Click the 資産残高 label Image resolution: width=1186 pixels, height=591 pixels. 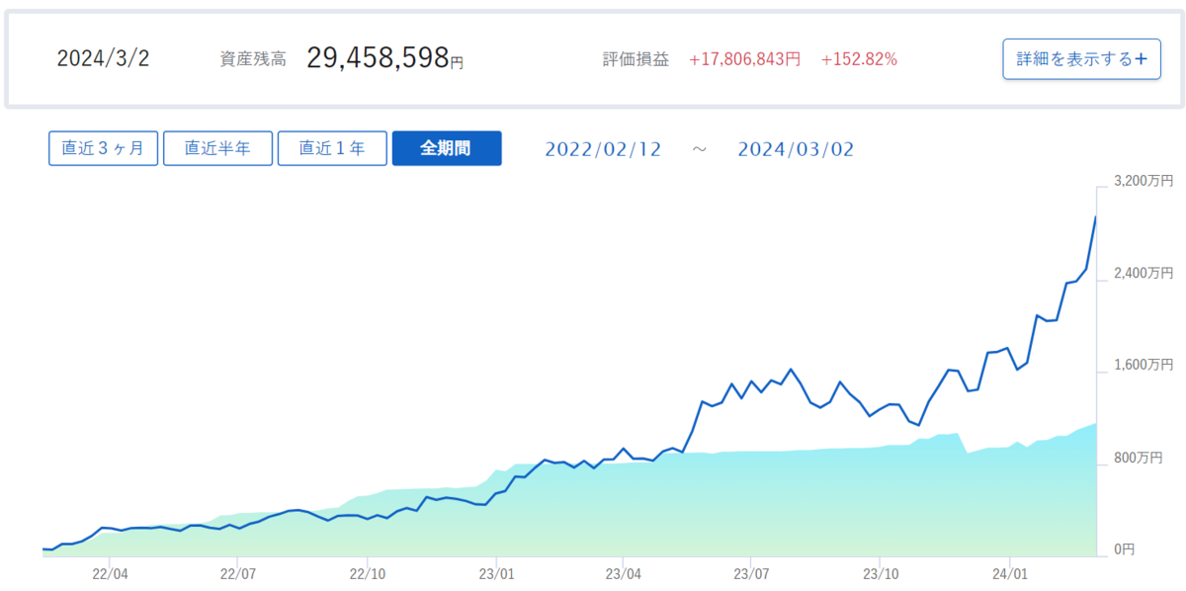[253, 59]
